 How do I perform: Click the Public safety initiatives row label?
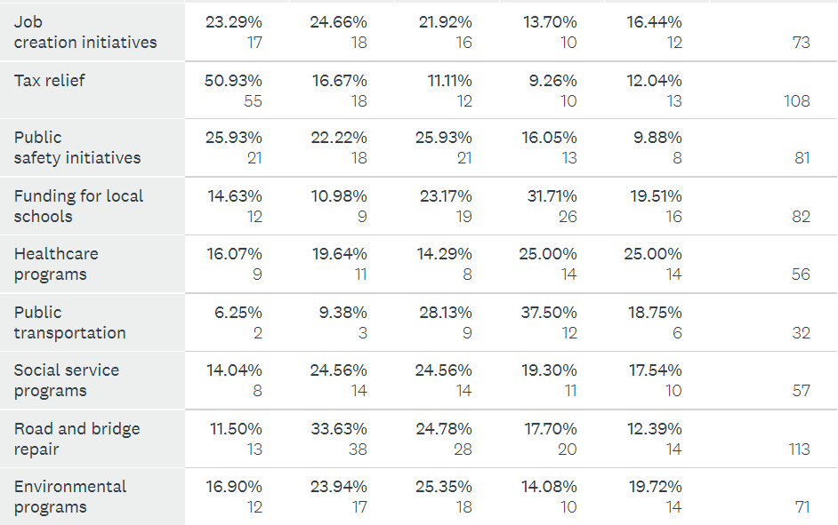click(x=77, y=147)
